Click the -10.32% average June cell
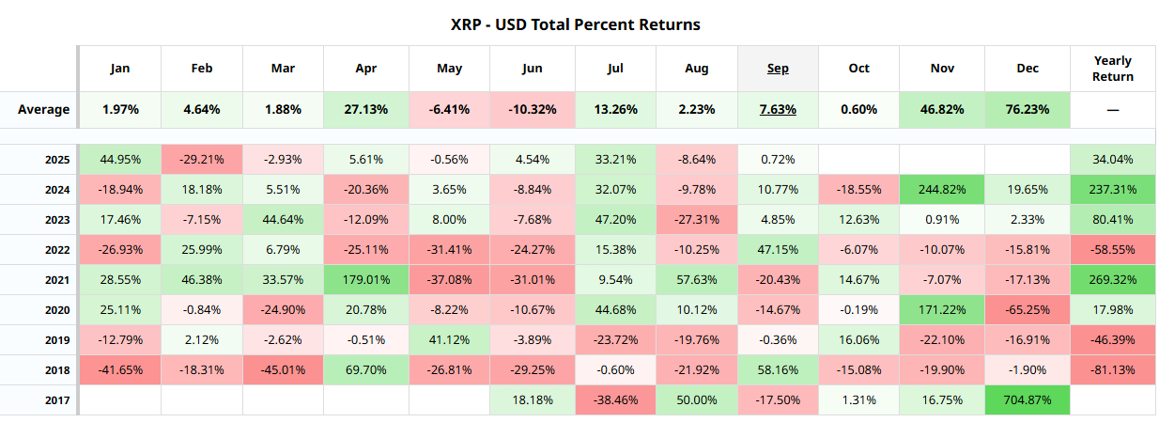 pyautogui.click(x=532, y=110)
